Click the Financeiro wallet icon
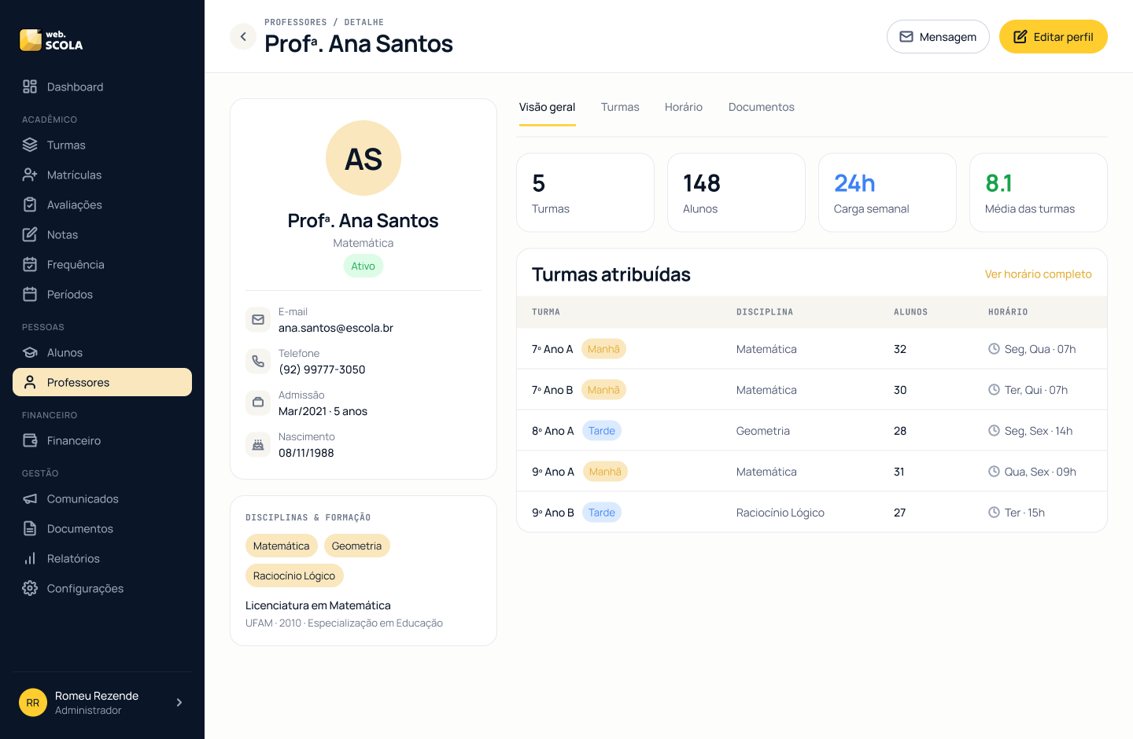Viewport: 1133px width, 739px height. point(30,440)
